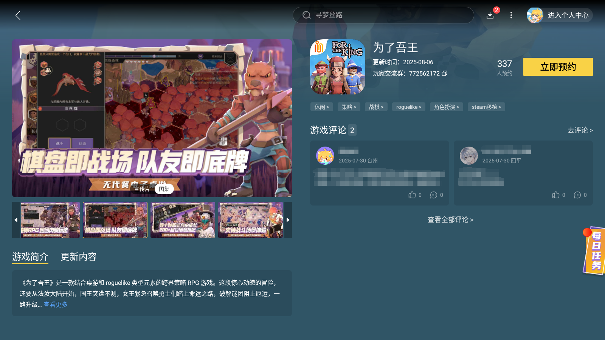The image size is (605, 340).
Task: Open the 策略 tag
Action: coord(349,107)
